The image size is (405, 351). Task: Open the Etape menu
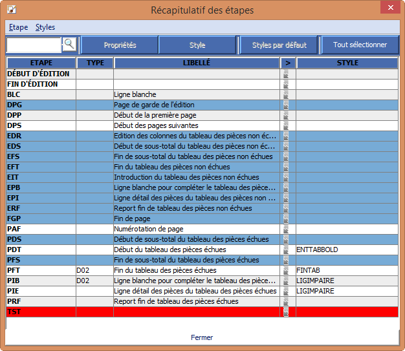tap(19, 27)
